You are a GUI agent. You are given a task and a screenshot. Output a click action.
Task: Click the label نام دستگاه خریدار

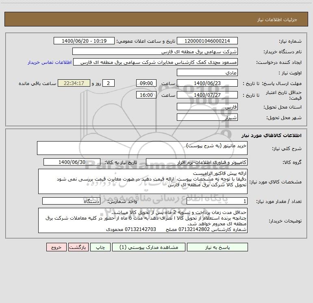tap(283, 52)
